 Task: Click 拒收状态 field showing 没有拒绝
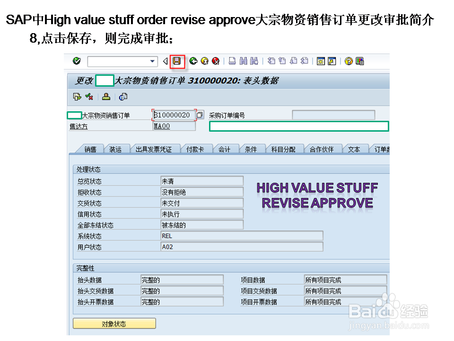pyautogui.click(x=202, y=192)
